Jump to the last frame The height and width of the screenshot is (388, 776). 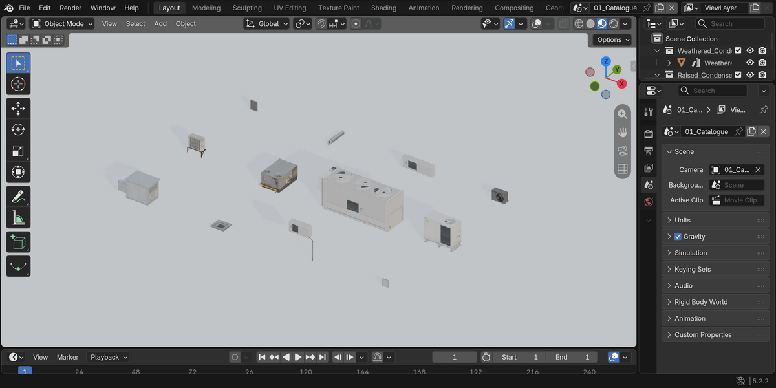[322, 357]
